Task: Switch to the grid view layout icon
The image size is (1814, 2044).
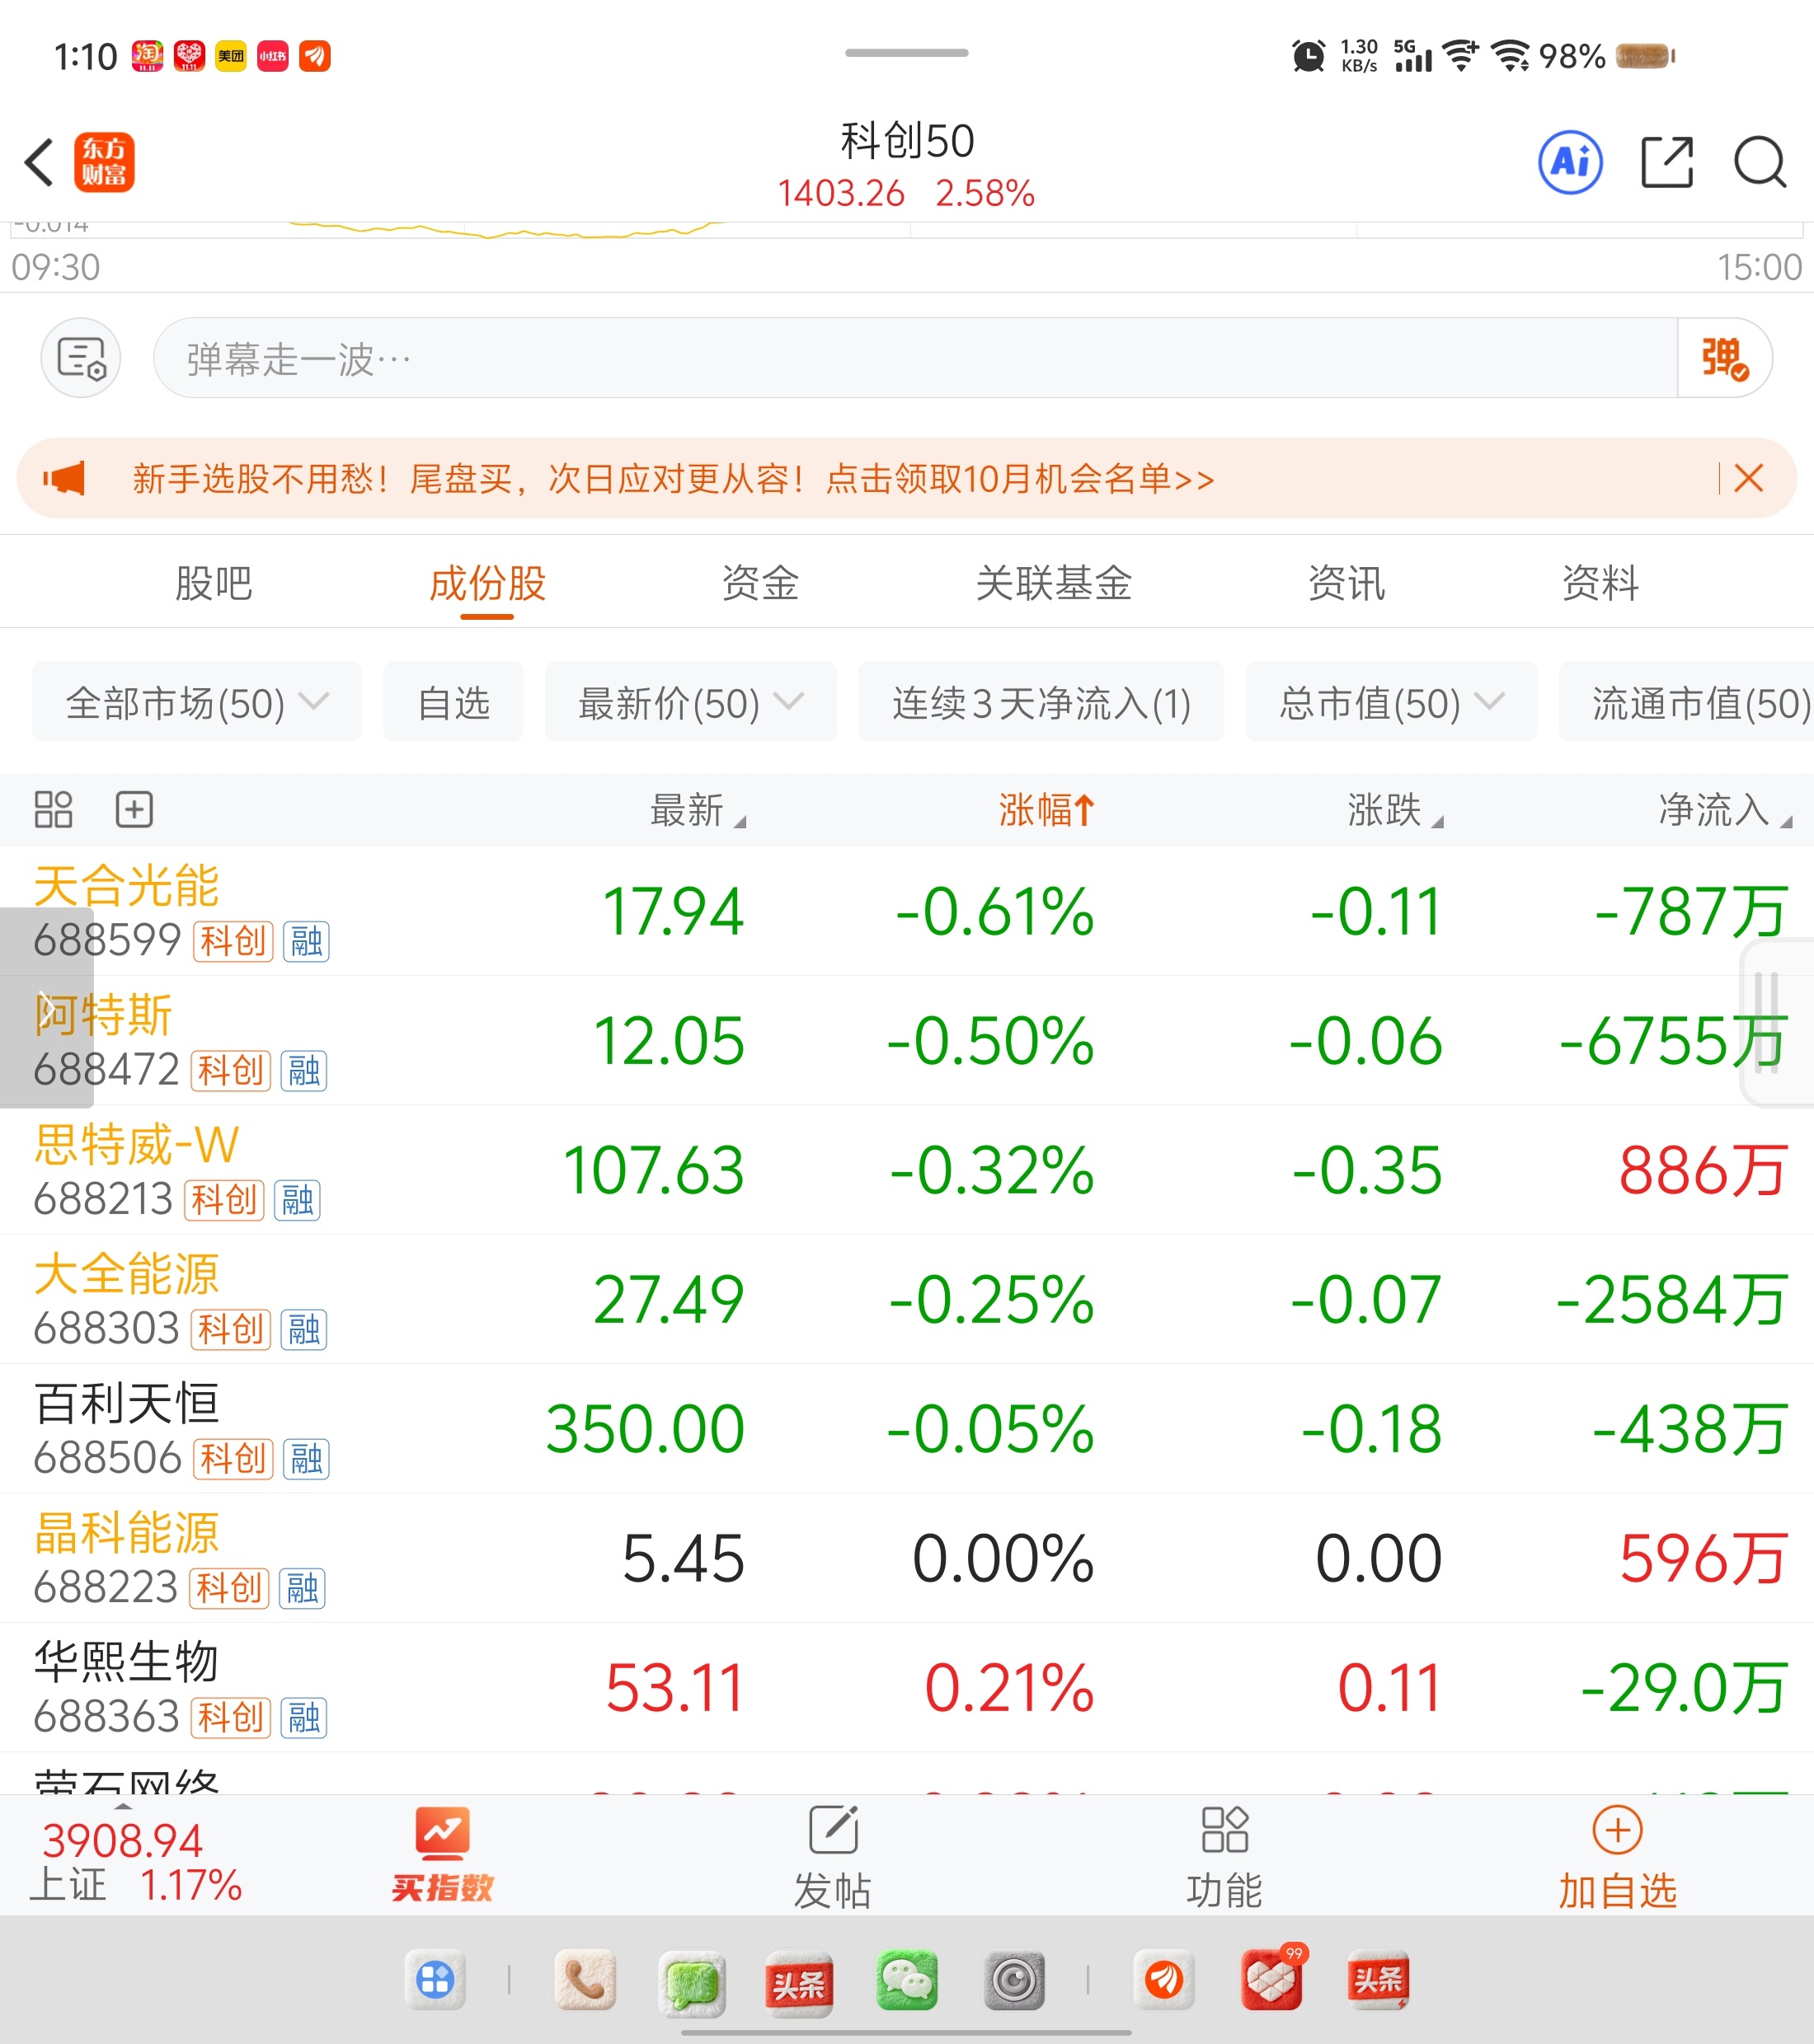Action: tap(53, 809)
